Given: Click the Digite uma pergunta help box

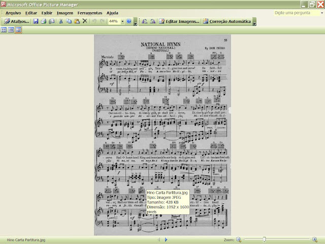Looking at the screenshot, I should [x=297, y=13].
